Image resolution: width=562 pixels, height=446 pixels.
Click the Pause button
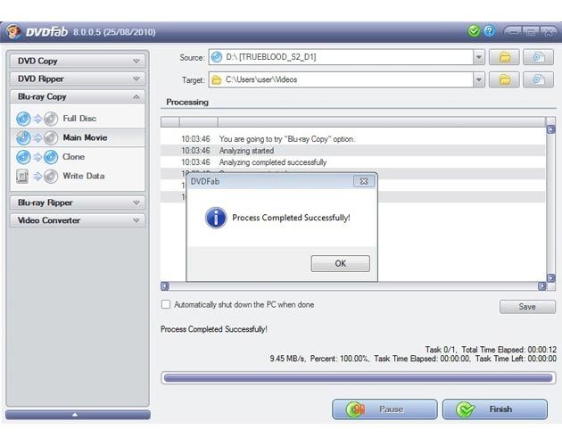point(384,409)
